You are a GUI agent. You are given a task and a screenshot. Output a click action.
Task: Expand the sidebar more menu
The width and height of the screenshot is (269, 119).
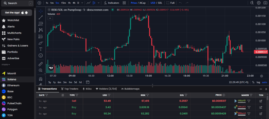click(6, 65)
